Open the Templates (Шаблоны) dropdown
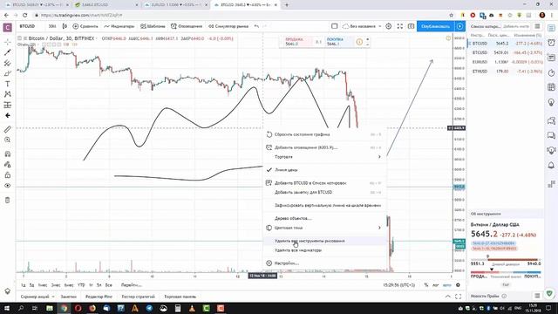The image size is (558, 314). coord(153,26)
